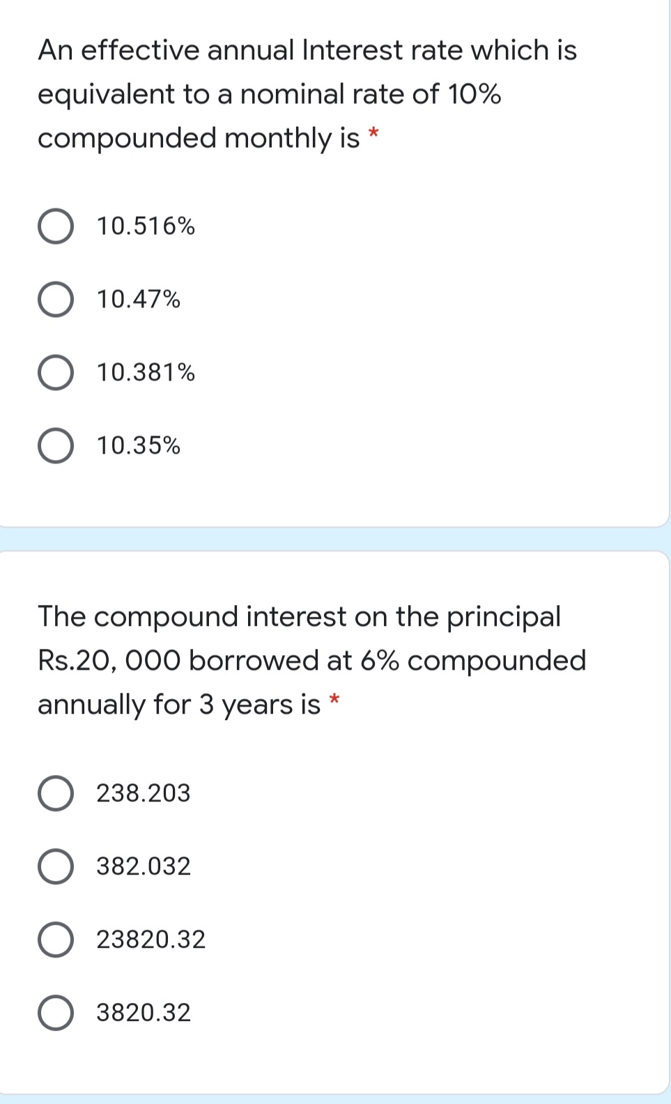The image size is (671, 1104).
Task: Select the 23820.32 answer option
Action: tap(57, 940)
